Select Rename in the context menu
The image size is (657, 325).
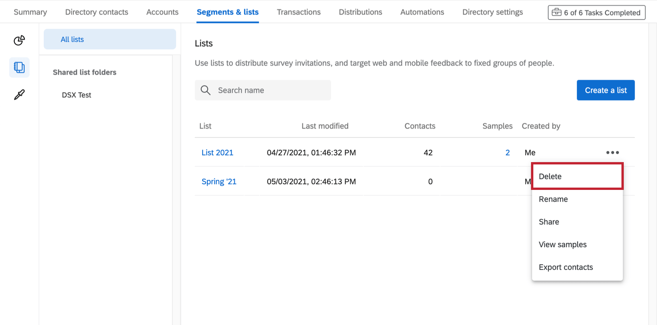(x=553, y=199)
